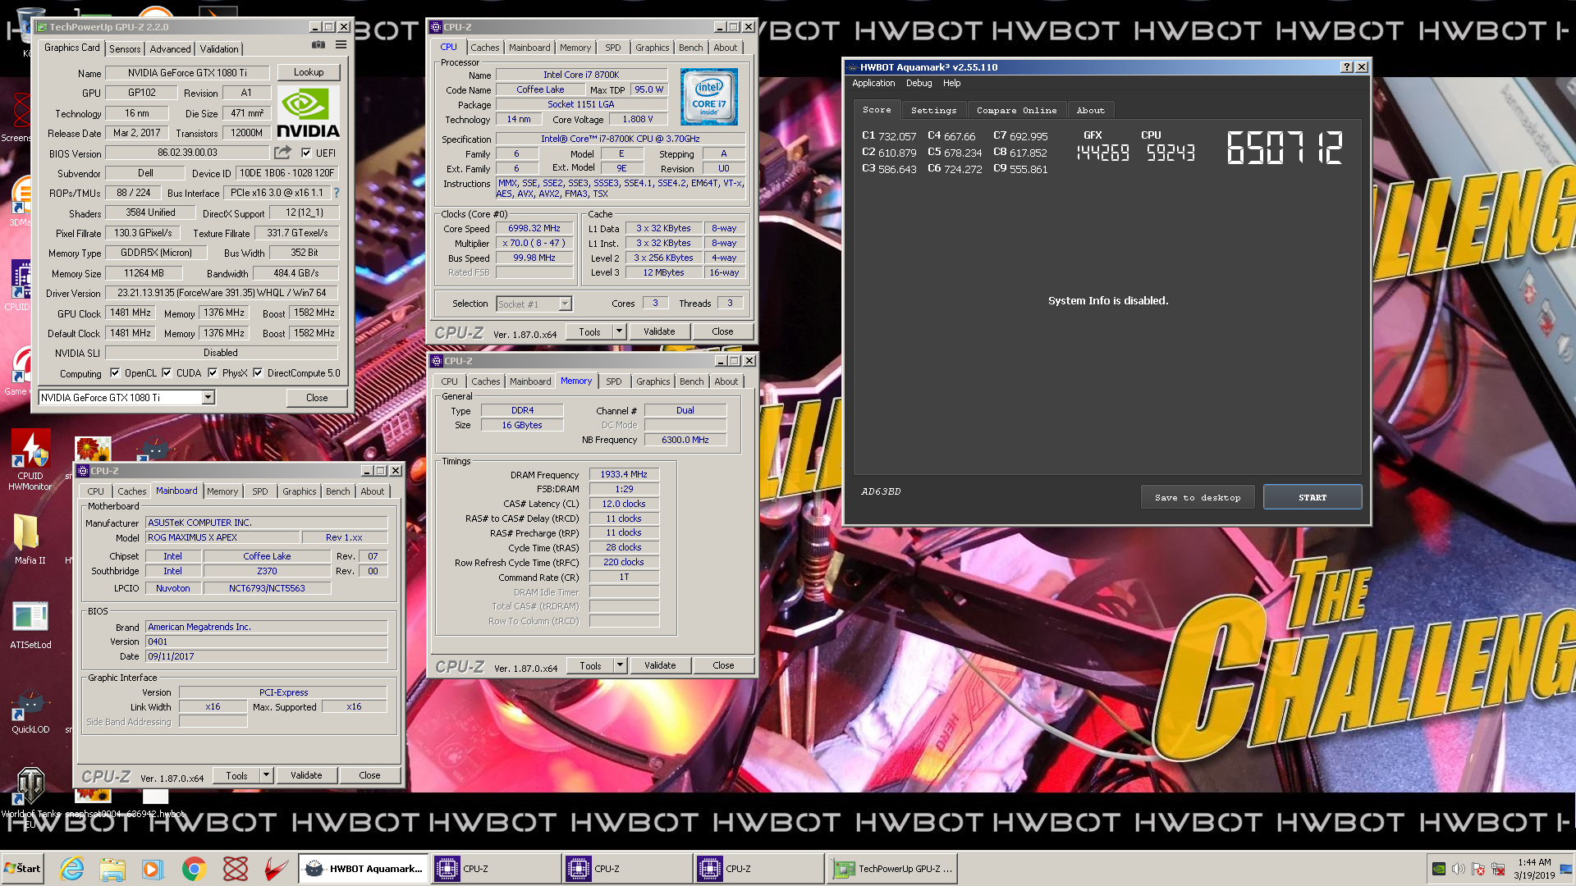The image size is (1576, 886).
Task: Click the GPU-Z screenshot camera icon
Action: click(318, 45)
